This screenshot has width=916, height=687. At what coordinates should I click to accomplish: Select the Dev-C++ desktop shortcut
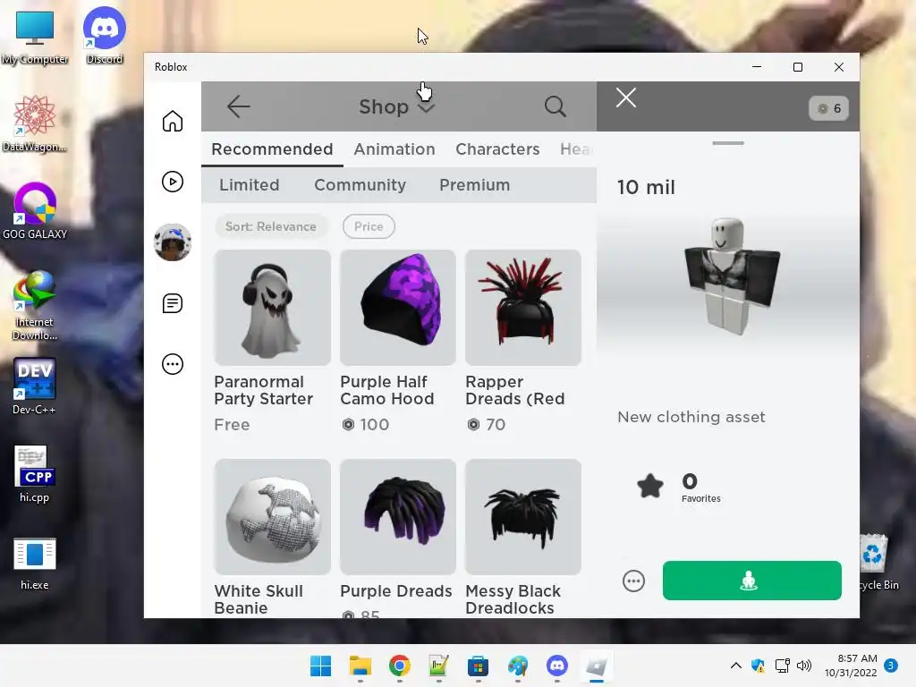34,386
